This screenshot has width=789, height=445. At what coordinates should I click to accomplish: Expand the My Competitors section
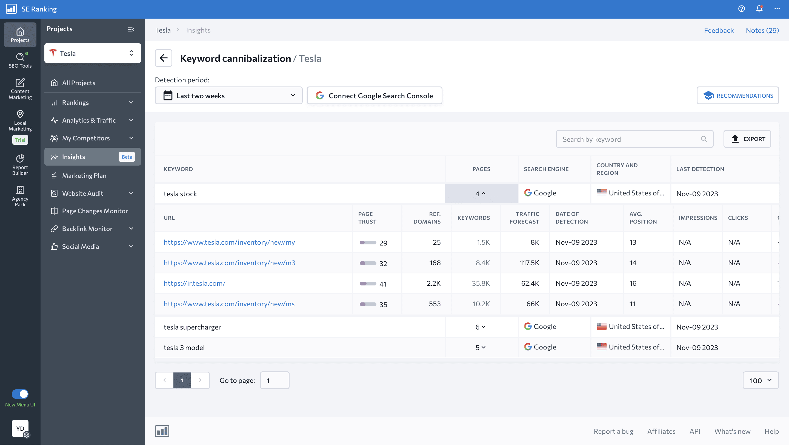tap(93, 138)
